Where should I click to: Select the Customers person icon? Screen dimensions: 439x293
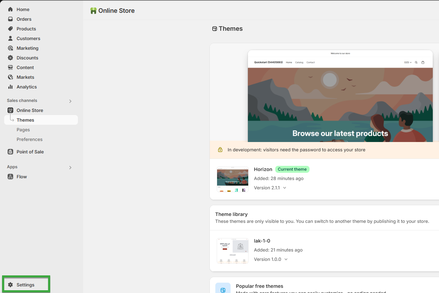[10, 38]
